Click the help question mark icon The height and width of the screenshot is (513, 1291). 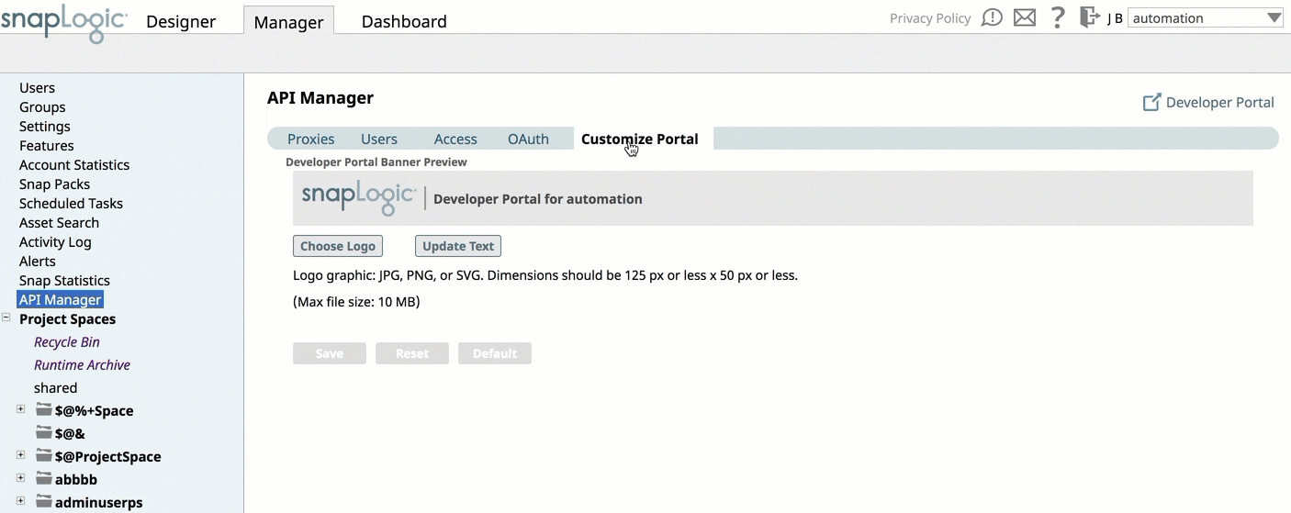tap(1058, 17)
